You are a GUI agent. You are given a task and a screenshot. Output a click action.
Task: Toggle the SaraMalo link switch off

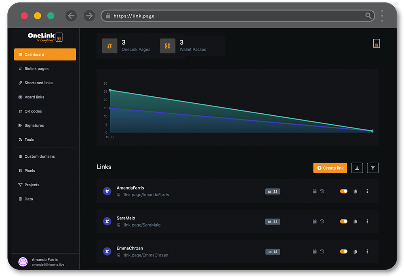344,221
